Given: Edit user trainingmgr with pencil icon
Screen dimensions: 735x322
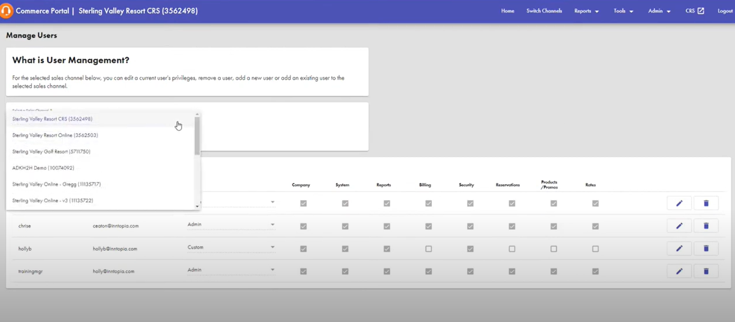Looking at the screenshot, I should (x=679, y=271).
